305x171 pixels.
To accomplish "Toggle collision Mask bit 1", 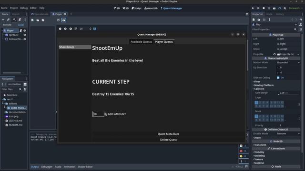I will click(x=256, y=116).
